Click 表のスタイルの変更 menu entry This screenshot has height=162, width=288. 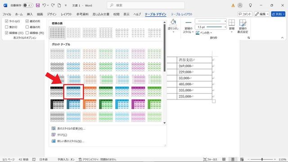click(x=71, y=129)
